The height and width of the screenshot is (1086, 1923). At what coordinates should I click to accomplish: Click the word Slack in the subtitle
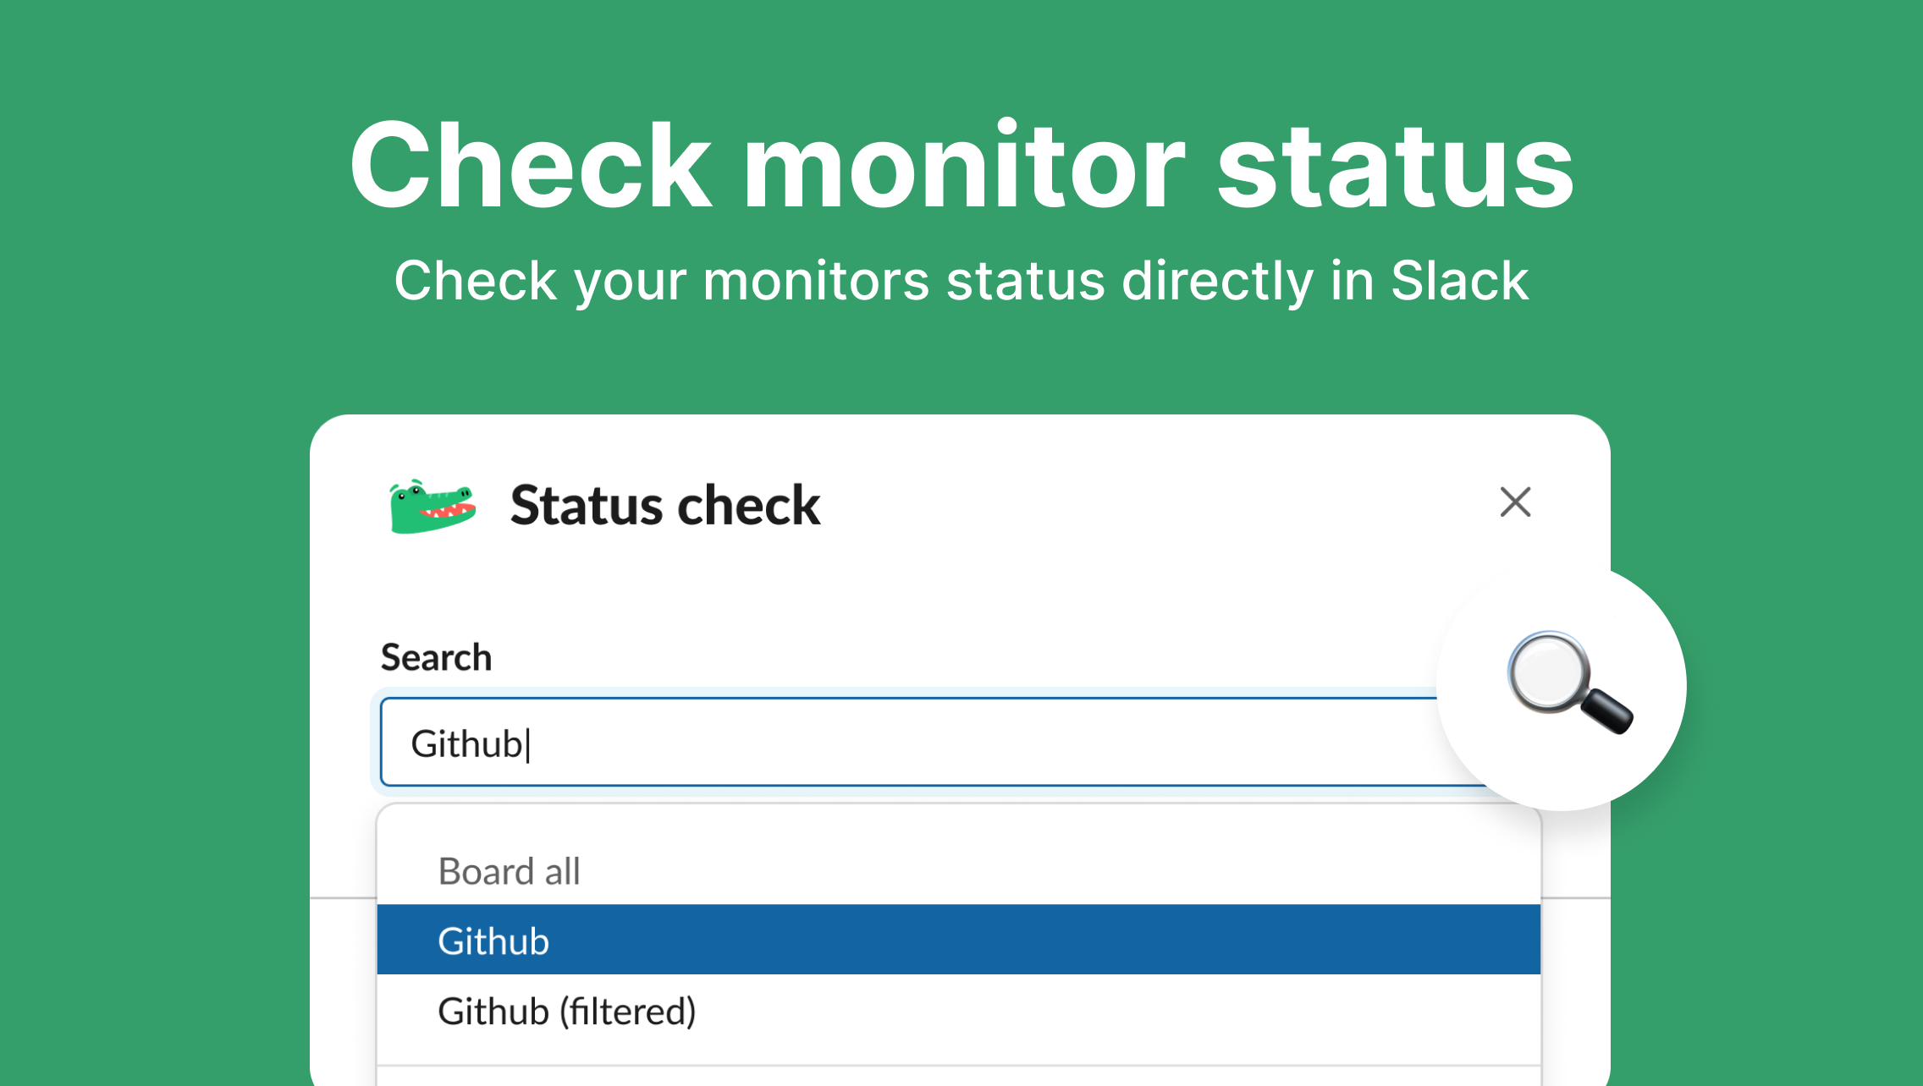click(x=1459, y=280)
